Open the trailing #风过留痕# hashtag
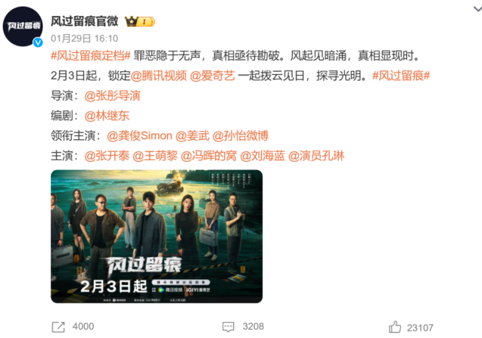Viewport: 482px width, 338px height. (401, 76)
